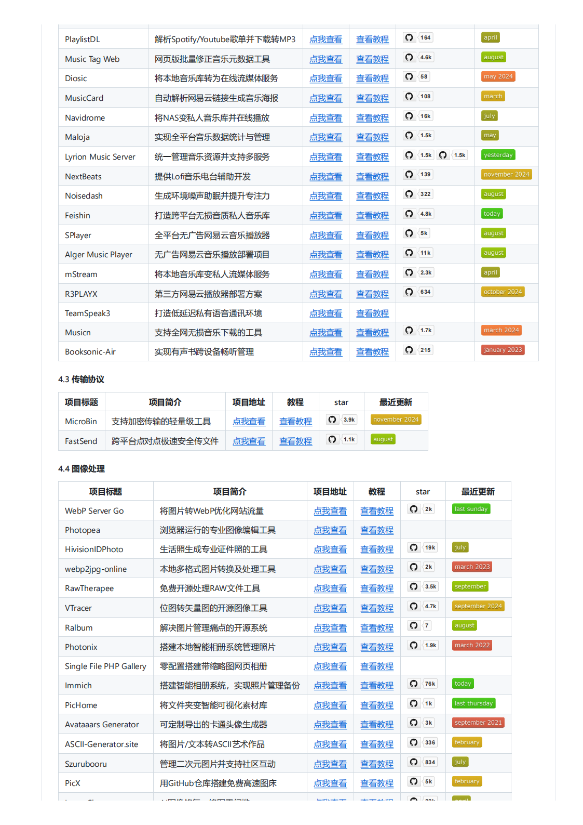Click the GitHub icon in Avataaars Generator row
The height and width of the screenshot is (825, 583).
coord(413,723)
